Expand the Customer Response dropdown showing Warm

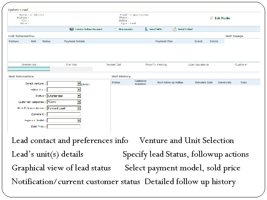point(64,102)
